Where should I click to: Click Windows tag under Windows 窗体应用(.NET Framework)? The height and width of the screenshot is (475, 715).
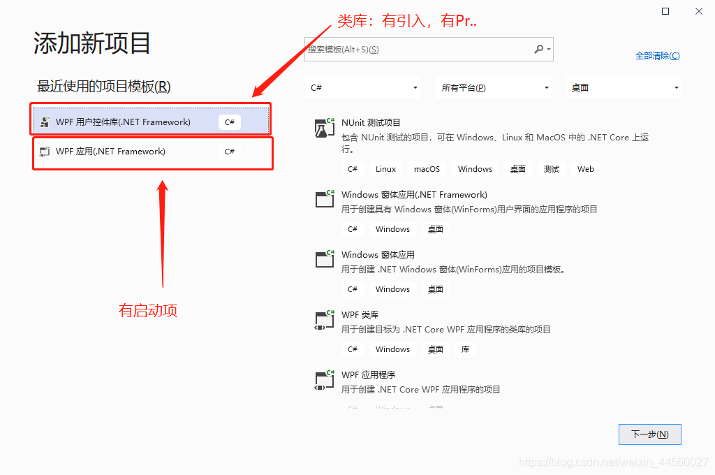pos(392,229)
